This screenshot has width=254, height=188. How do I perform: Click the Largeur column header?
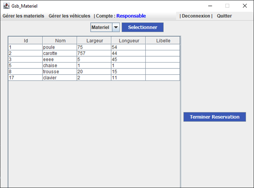94,41
